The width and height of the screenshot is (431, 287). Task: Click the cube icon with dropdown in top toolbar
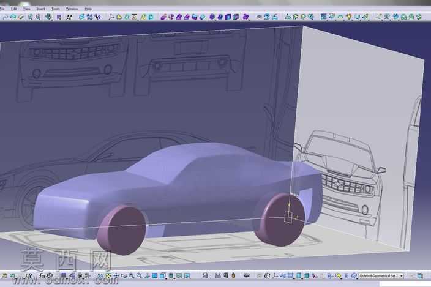(x=49, y=17)
